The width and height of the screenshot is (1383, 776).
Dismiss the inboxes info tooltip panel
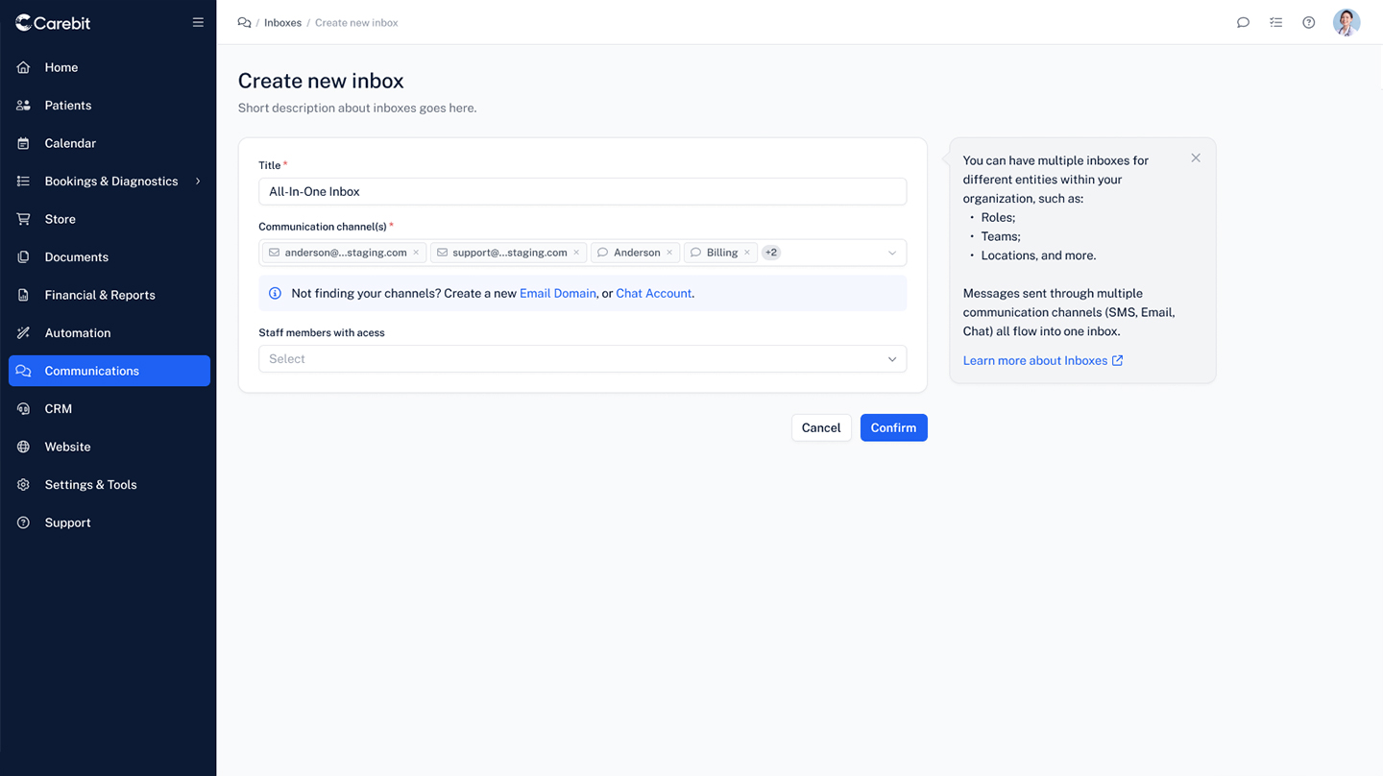point(1196,158)
